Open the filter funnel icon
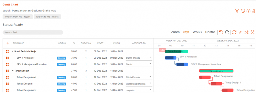The width and height of the screenshot is (257, 93). [237, 11]
